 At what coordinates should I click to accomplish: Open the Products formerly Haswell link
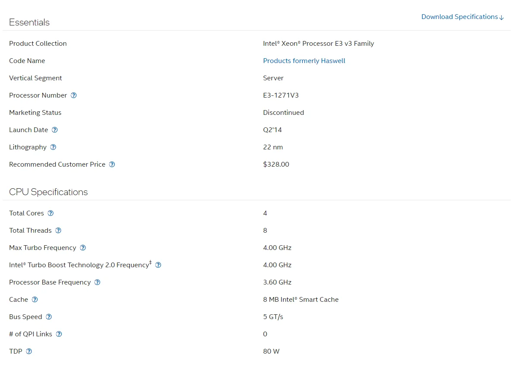click(304, 61)
